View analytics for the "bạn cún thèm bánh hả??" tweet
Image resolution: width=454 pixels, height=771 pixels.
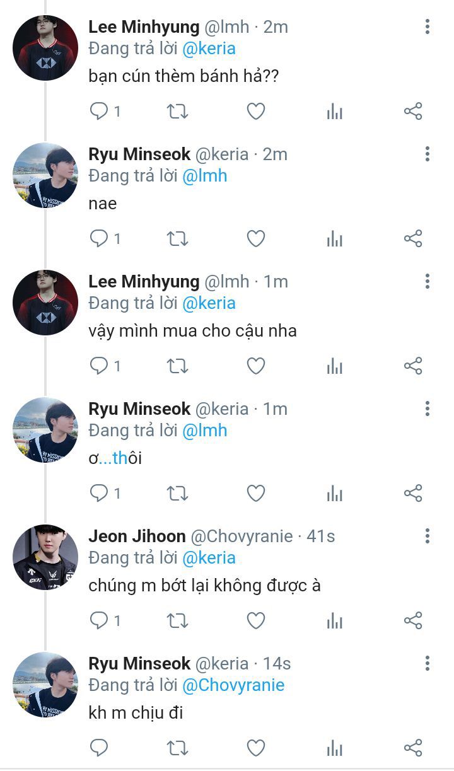pyautogui.click(x=335, y=112)
